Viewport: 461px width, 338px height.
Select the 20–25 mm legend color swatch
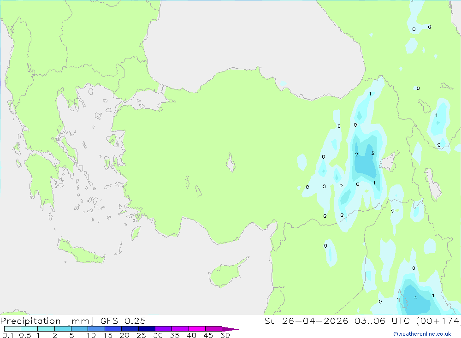click(x=130, y=329)
